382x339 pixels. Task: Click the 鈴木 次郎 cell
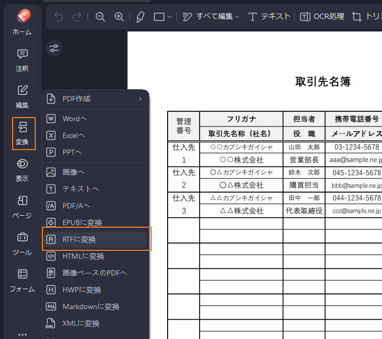coord(304,173)
